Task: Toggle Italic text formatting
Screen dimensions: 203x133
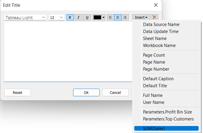Action: pyautogui.click(x=78, y=17)
